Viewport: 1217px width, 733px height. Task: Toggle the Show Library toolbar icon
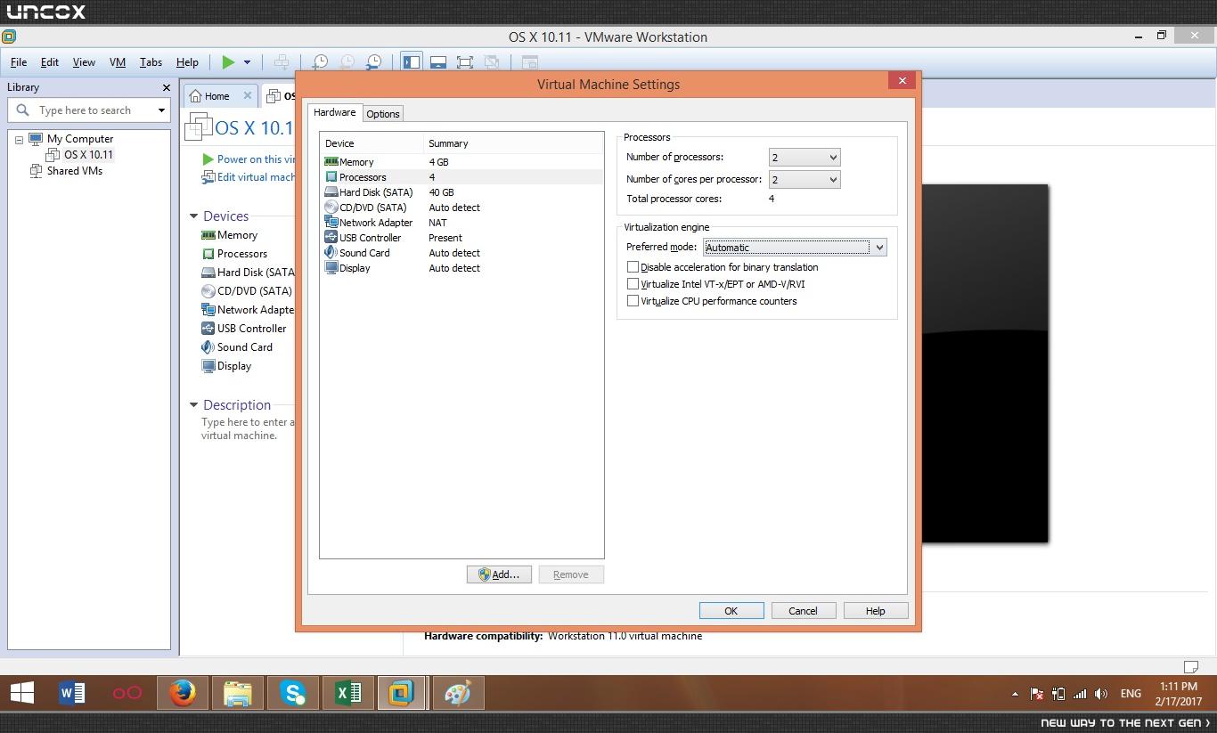point(411,62)
